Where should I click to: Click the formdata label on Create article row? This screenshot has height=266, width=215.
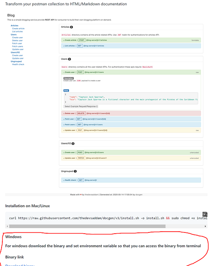tap(195, 41)
